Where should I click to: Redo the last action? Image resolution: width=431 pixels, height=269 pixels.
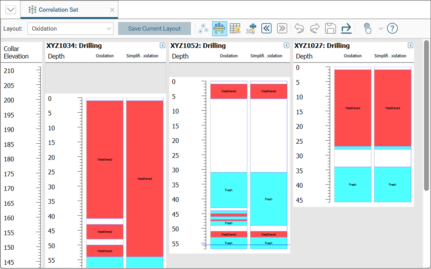coord(314,28)
